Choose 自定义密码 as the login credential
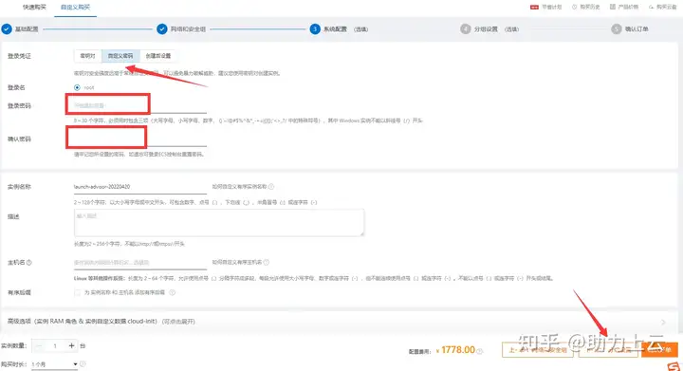The width and height of the screenshot is (683, 371). click(120, 56)
